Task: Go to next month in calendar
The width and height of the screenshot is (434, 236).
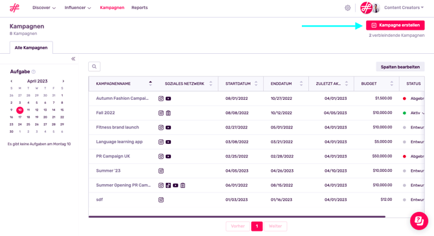Action: click(63, 81)
